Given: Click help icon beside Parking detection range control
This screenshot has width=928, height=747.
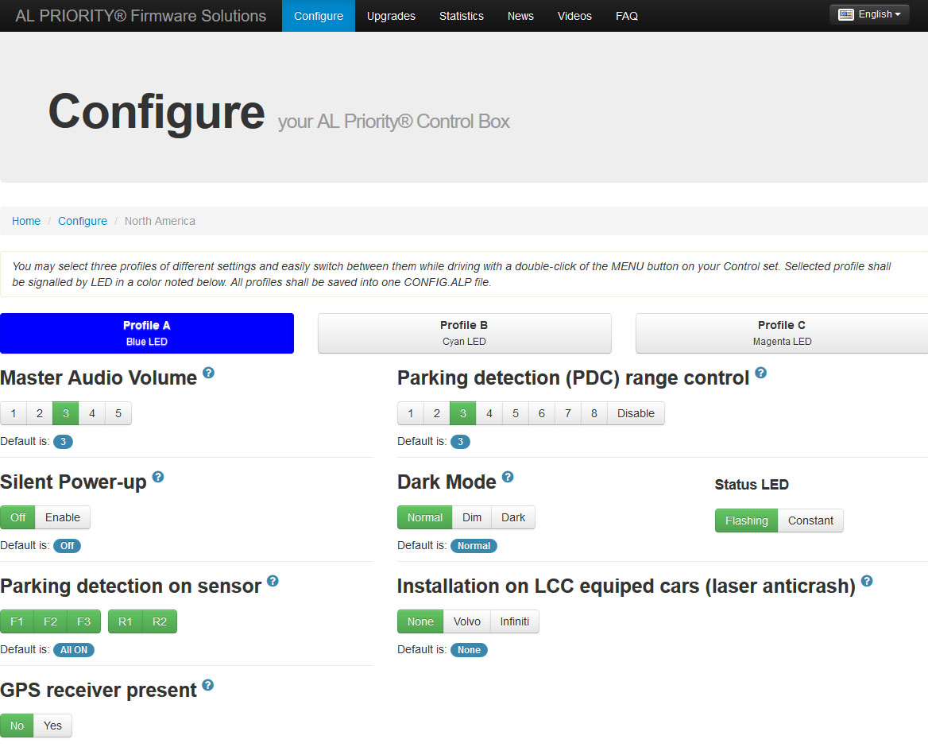Looking at the screenshot, I should point(760,373).
